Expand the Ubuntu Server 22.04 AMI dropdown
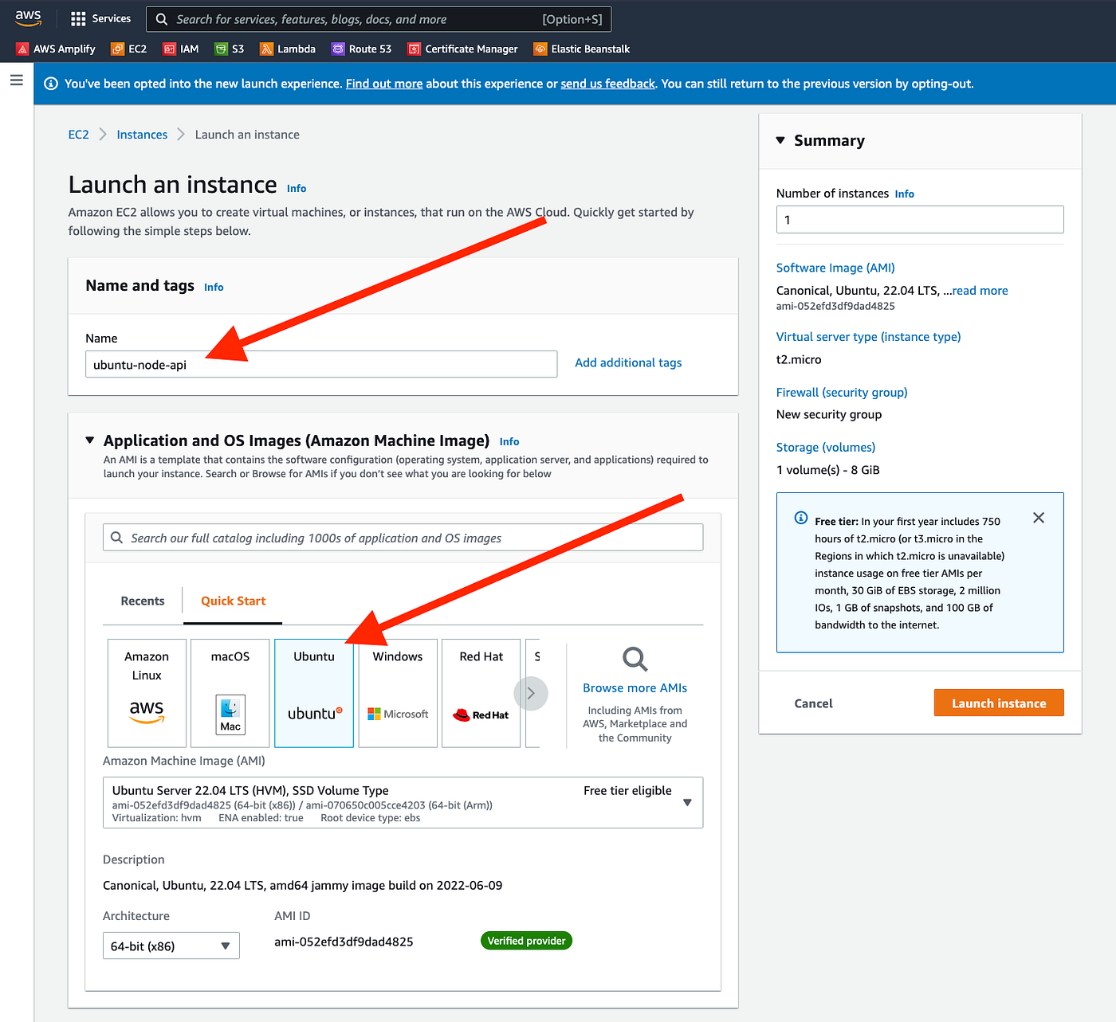The image size is (1116, 1022). tap(687, 802)
